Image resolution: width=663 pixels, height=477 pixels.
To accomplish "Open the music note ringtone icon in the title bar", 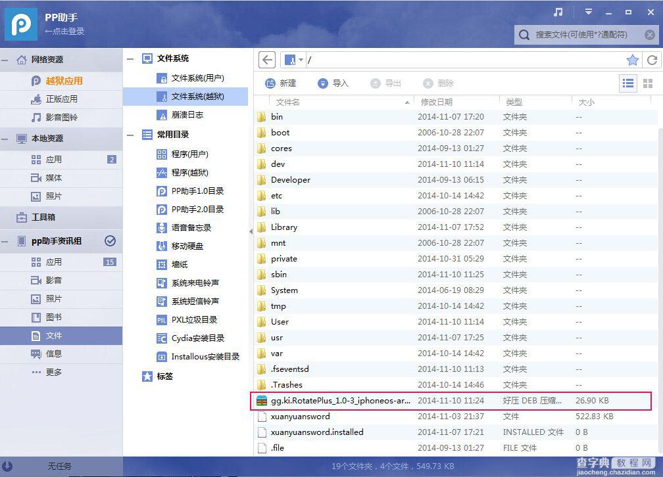I will point(558,12).
